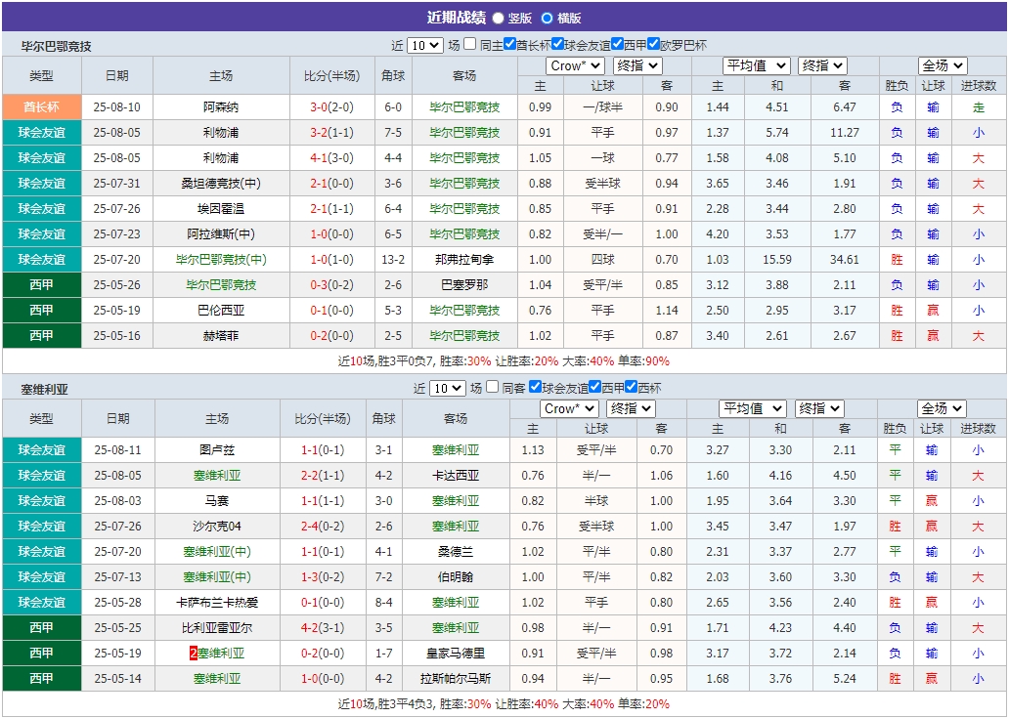Open Sevilla's match count dropdown

coord(447,388)
